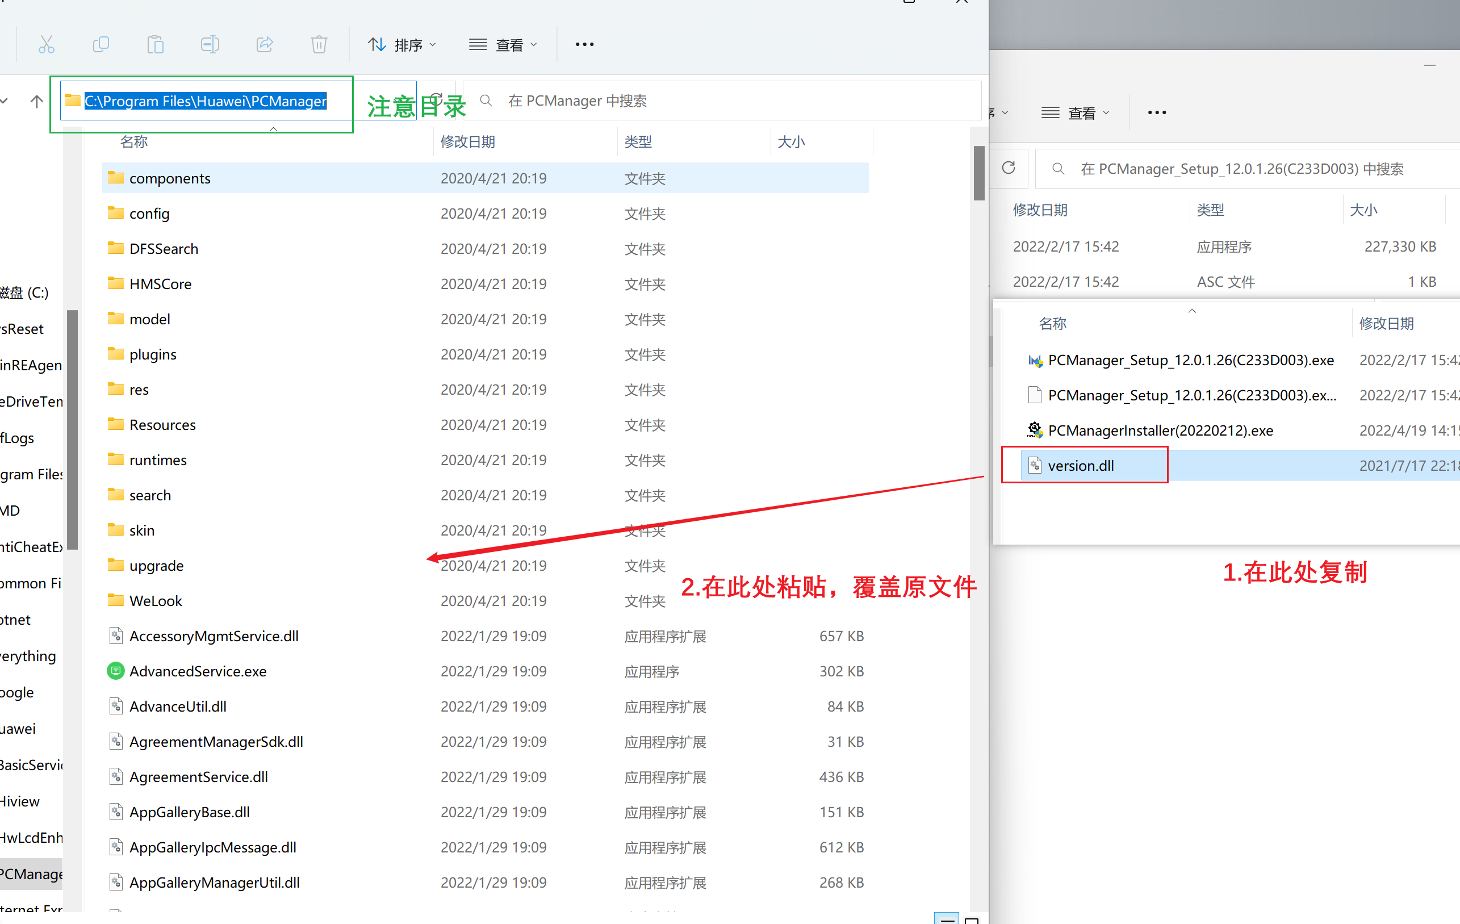Sort by 名称 column header

point(134,142)
